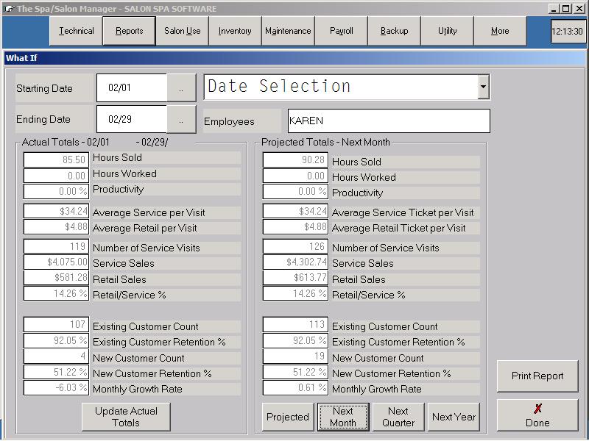Click the Backup toolbar button
The height and width of the screenshot is (441, 589).
[x=394, y=32]
